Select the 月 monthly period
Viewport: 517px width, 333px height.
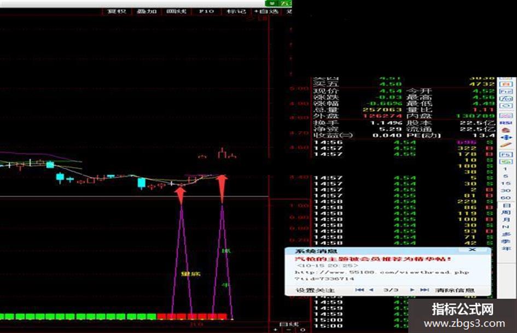click(506, 220)
